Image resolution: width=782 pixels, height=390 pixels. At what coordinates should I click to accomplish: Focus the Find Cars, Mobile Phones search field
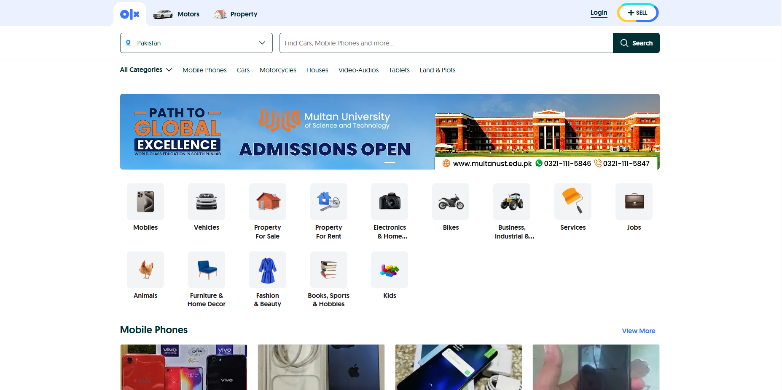[446, 43]
